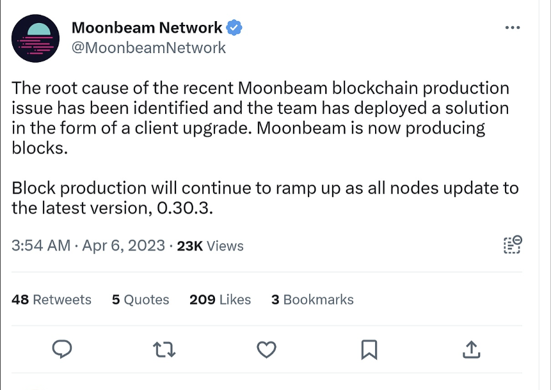Open the three-dot more options menu
551x390 pixels.
click(x=511, y=27)
